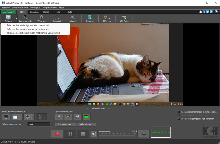Viewport: 220px width, 144px height.
Task: Click the 0:00:00.000 recording timer
Action: 104,132
